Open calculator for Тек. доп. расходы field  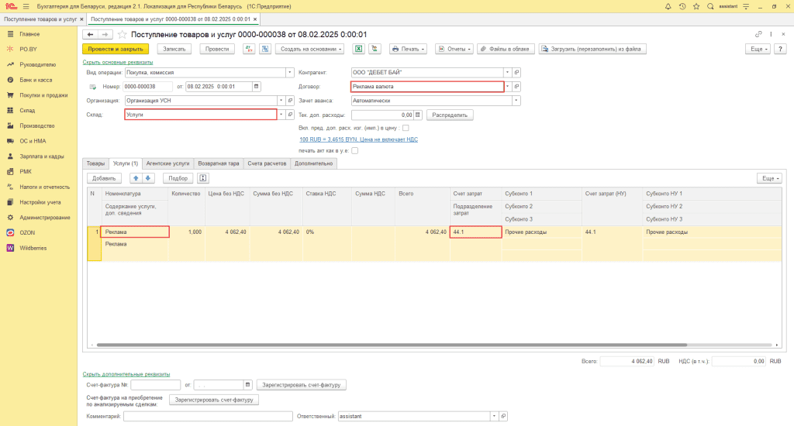point(418,115)
